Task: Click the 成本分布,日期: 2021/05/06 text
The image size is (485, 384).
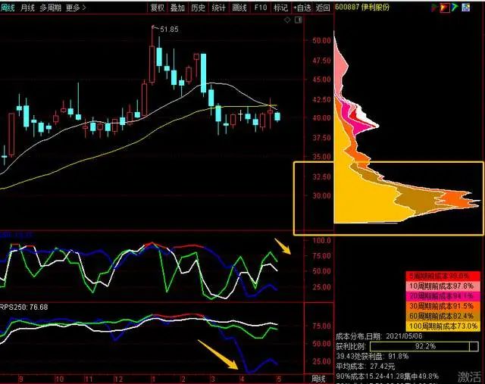Action: 379,336
